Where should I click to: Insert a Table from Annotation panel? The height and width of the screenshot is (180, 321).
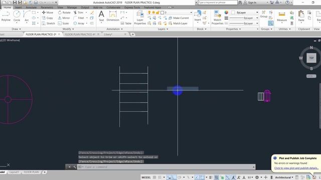click(x=126, y=23)
